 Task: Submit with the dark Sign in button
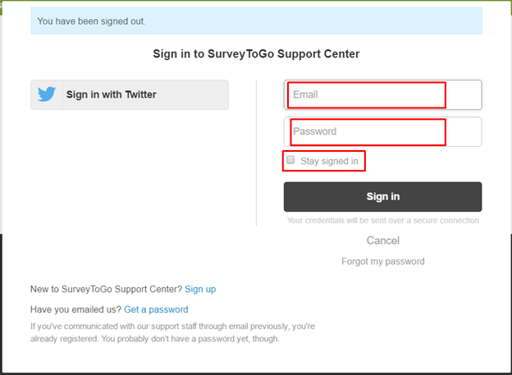coord(382,197)
